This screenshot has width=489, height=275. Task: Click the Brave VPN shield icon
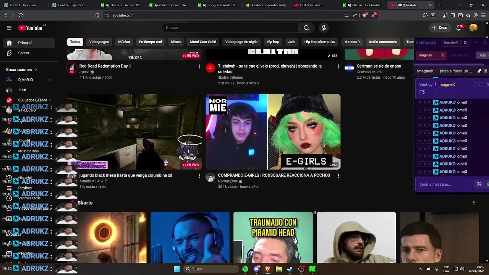point(476,15)
